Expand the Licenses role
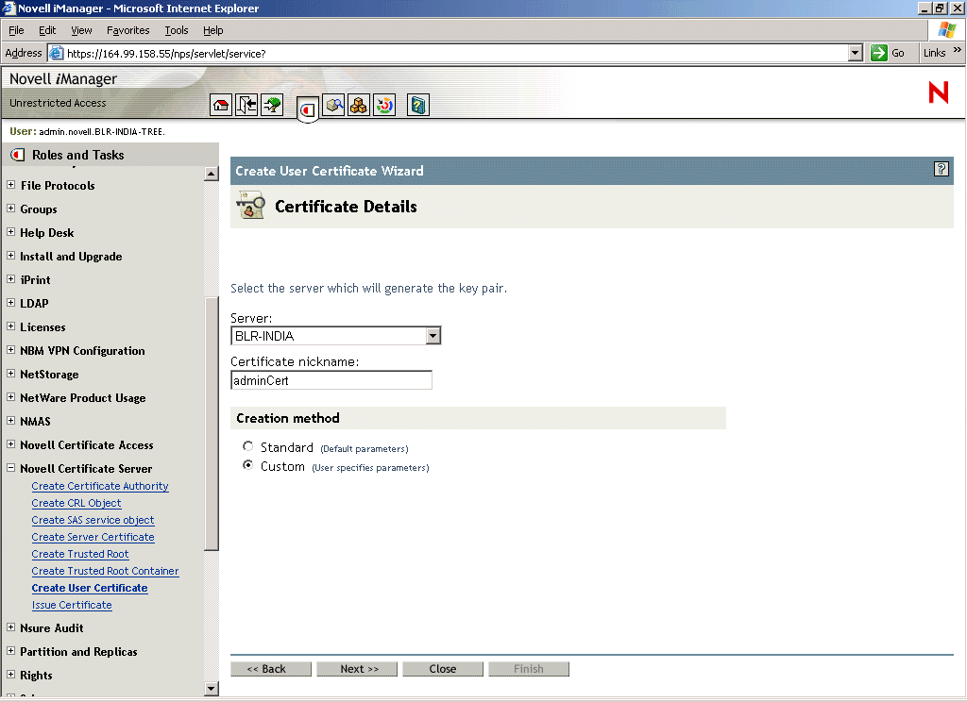 [10, 326]
